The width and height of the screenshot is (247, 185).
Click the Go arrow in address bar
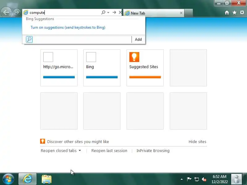114,12
